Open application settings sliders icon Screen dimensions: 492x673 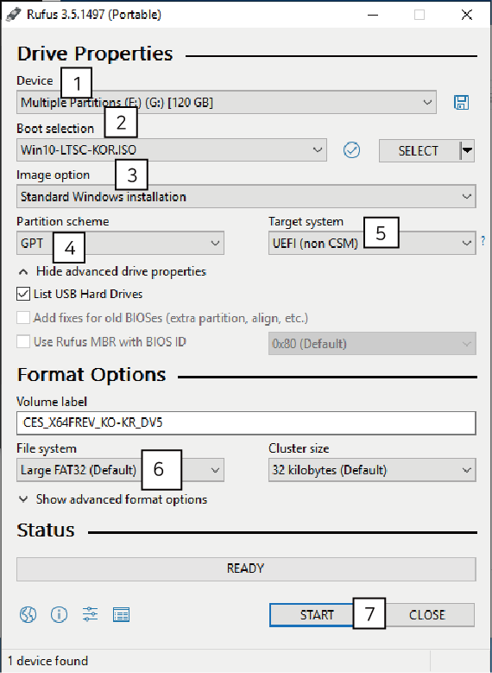pyautogui.click(x=90, y=614)
